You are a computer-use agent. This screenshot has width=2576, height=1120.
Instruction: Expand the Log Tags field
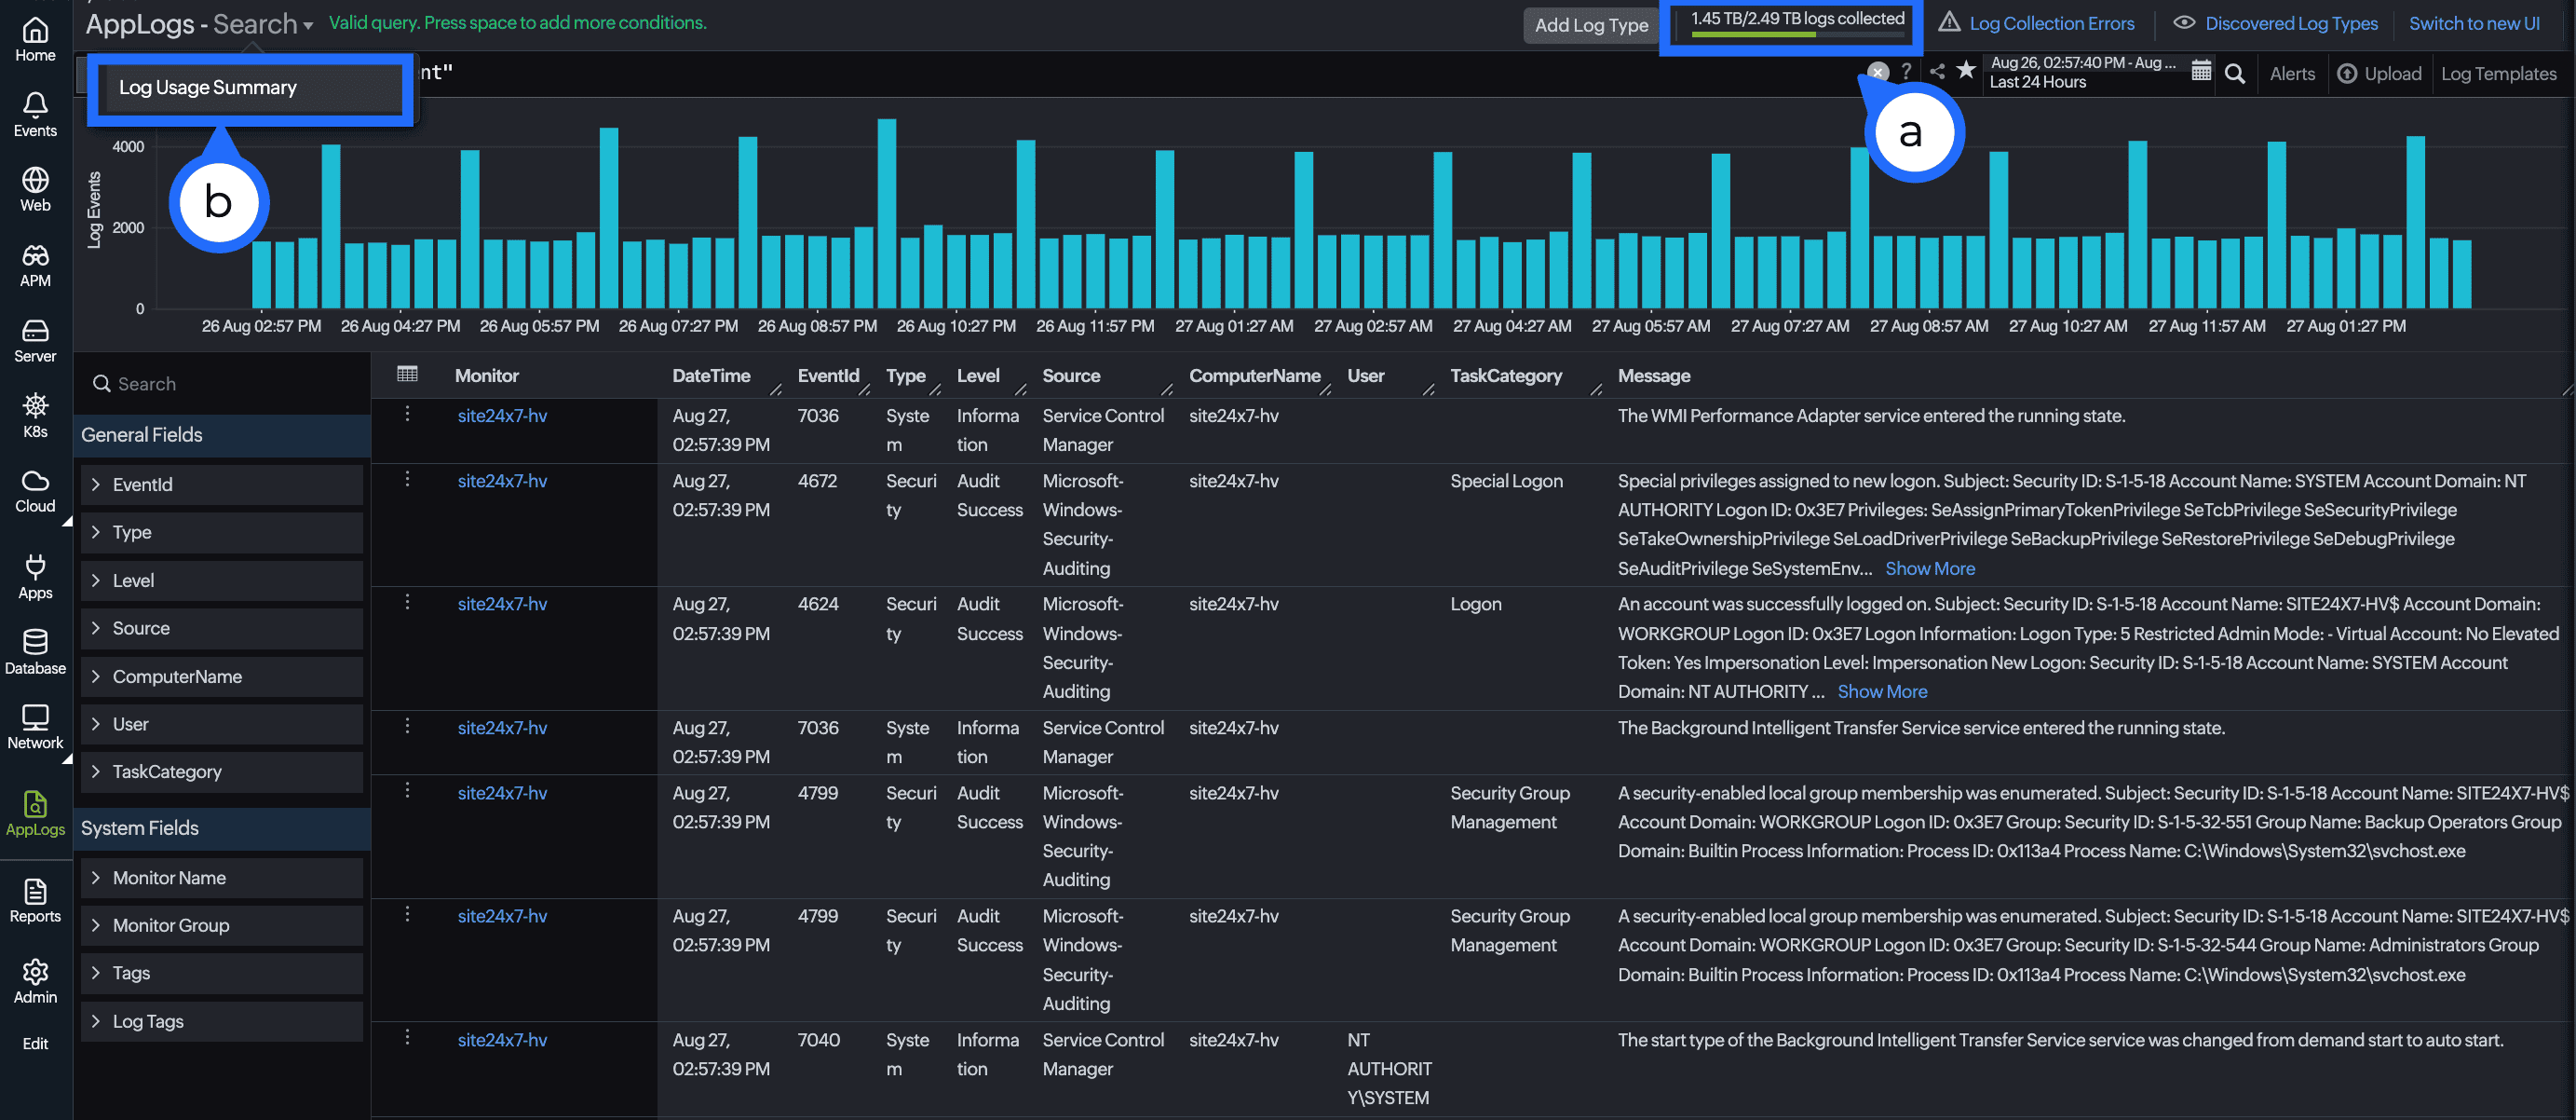pos(222,1022)
